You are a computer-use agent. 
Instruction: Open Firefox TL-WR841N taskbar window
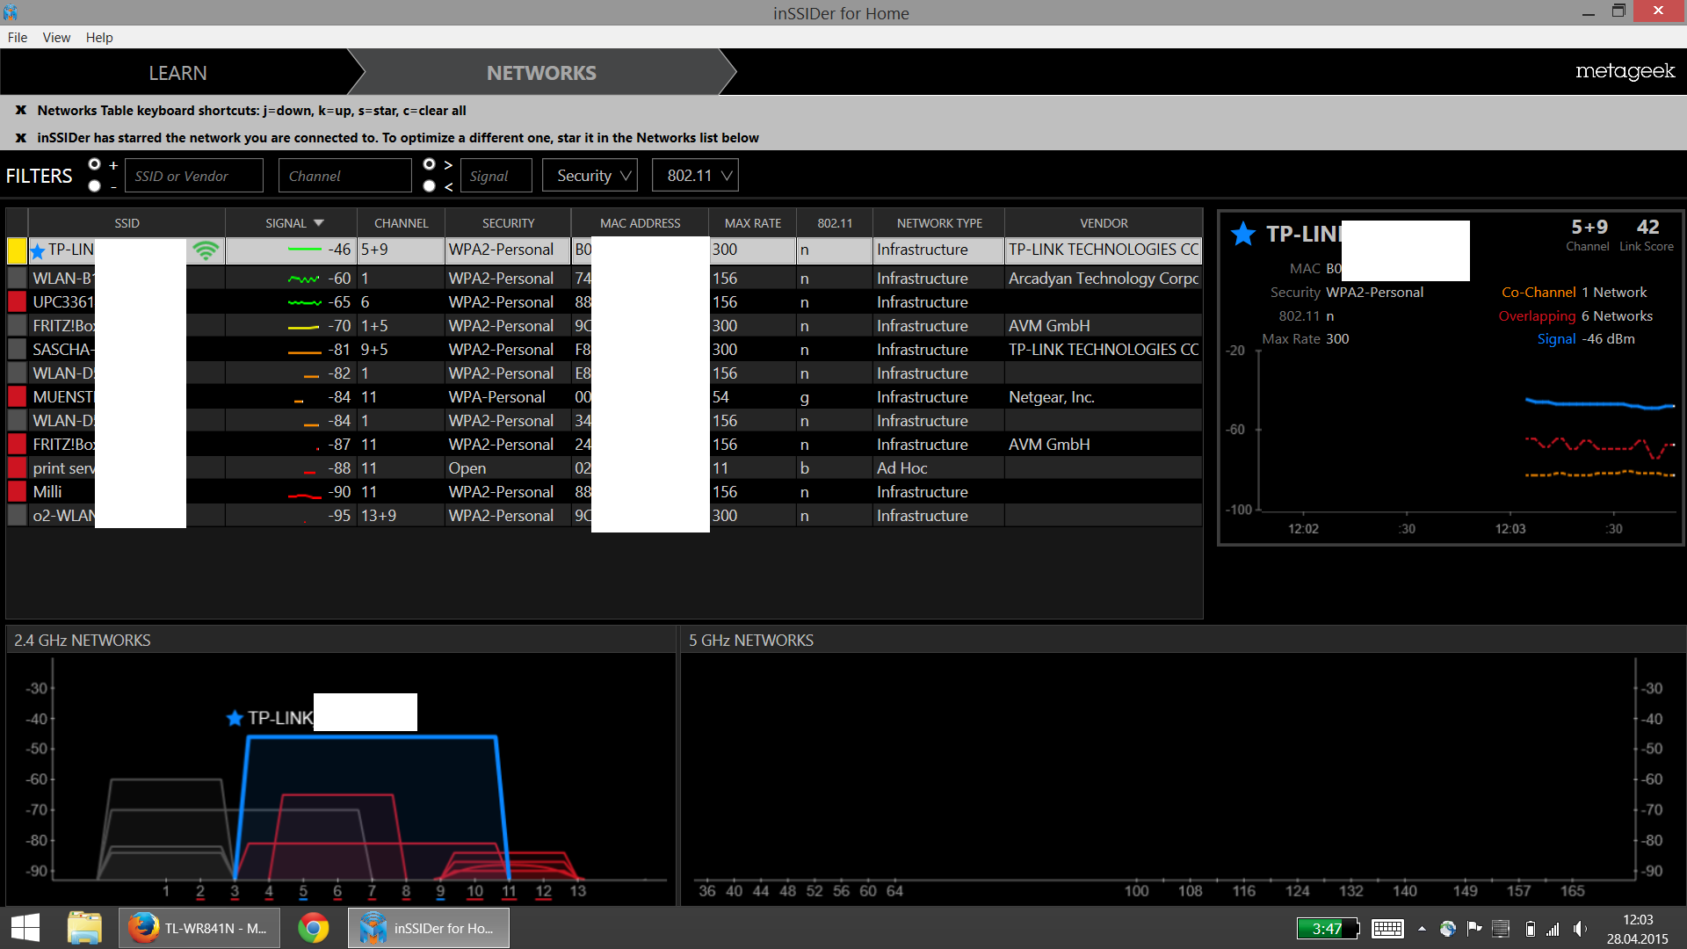(199, 928)
